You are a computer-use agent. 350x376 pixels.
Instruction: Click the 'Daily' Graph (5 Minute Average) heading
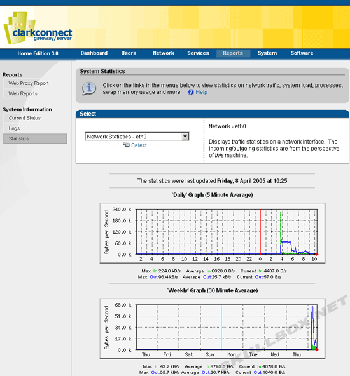[x=213, y=195]
